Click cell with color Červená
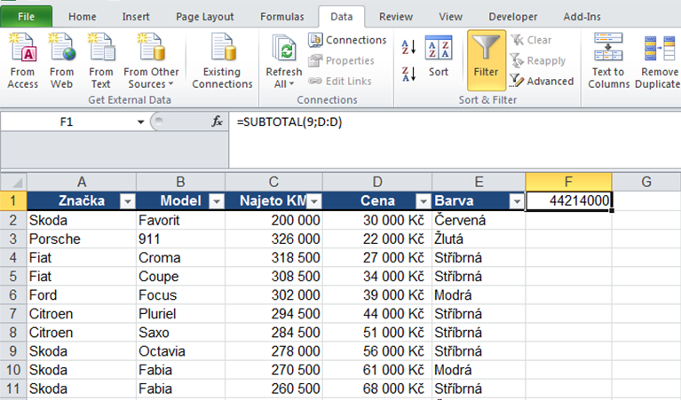Screen dimensions: 681x400 (x=479, y=220)
